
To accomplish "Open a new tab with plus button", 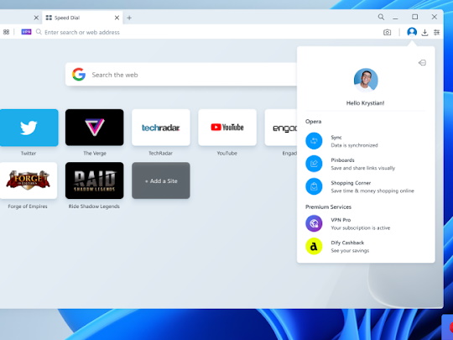I will [x=129, y=18].
